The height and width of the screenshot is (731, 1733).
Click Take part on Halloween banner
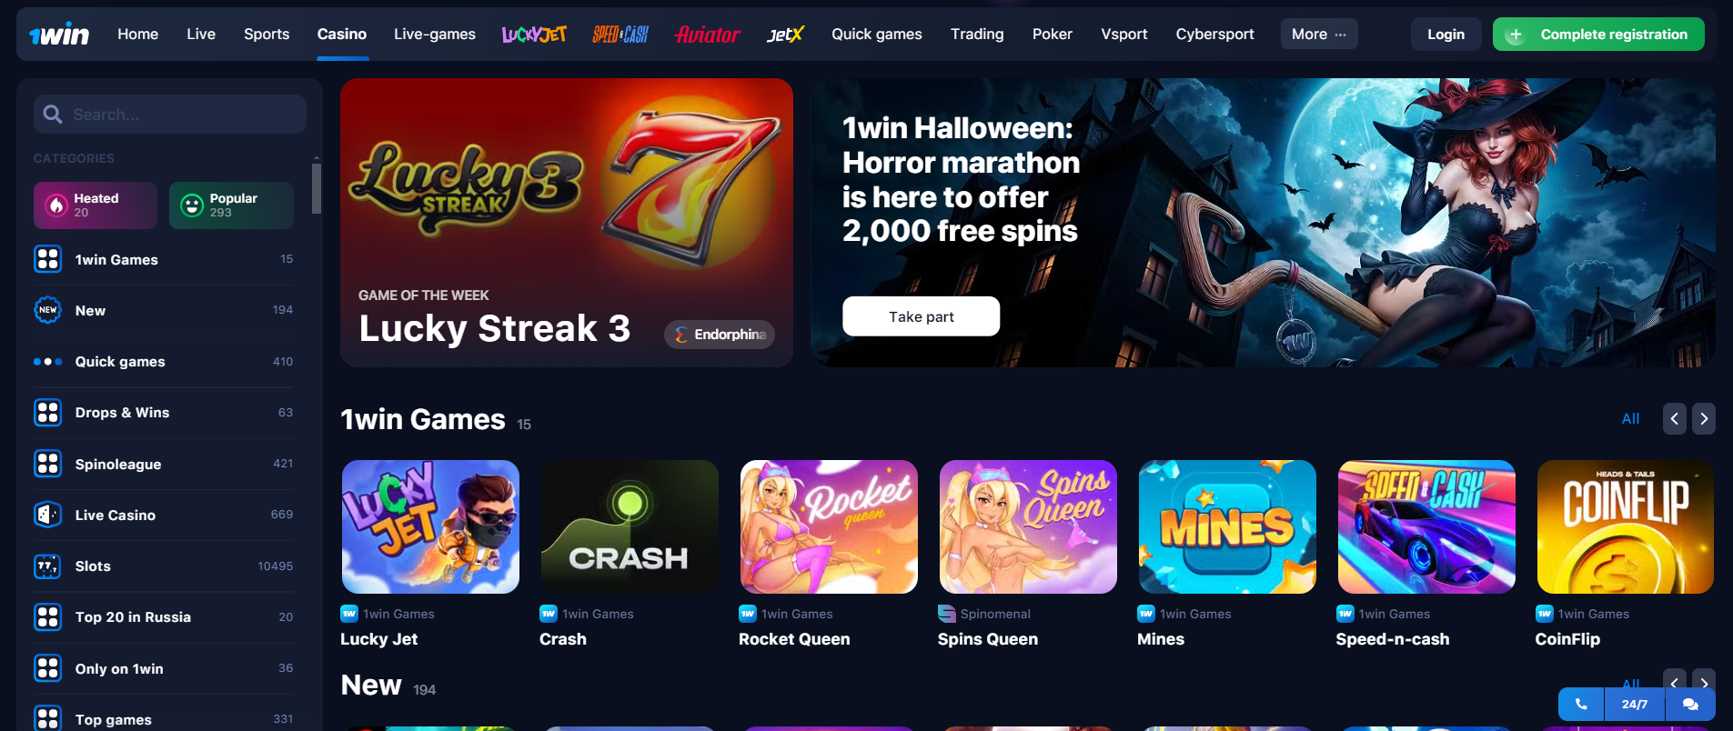922,316
